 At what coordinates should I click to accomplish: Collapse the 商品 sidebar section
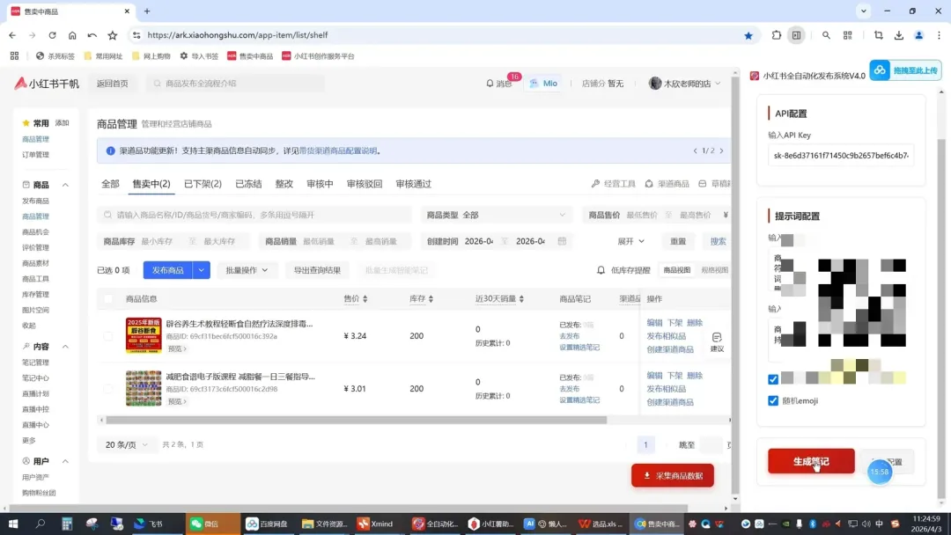[65, 185]
